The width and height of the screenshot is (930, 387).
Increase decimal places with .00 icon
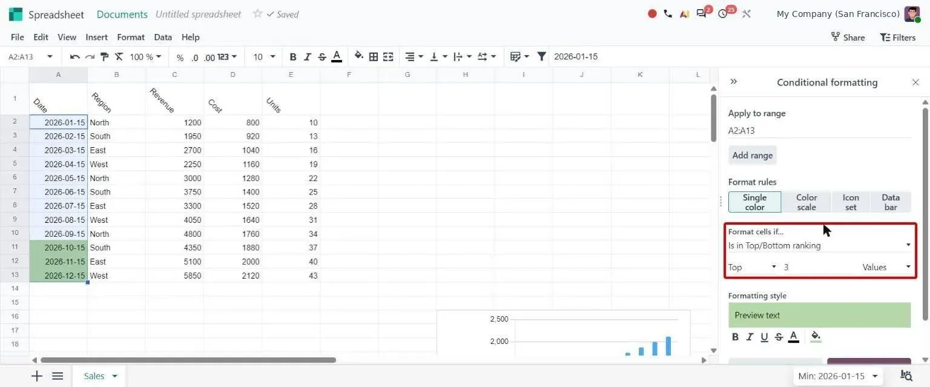[x=209, y=58]
